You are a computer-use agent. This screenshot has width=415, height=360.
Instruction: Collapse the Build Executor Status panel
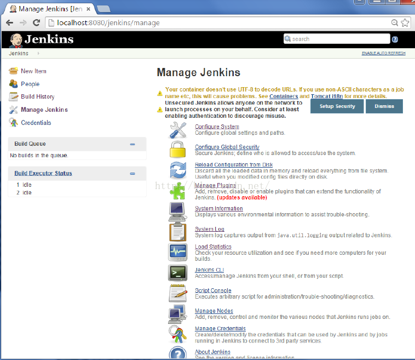point(132,174)
